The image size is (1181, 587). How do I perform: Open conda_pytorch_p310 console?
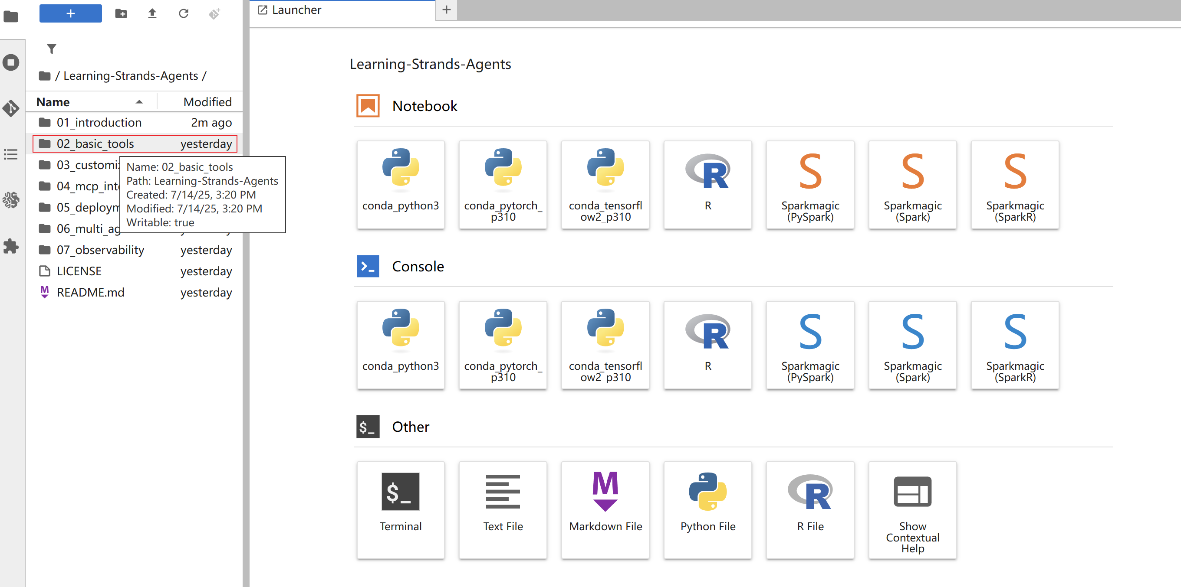[x=503, y=345]
